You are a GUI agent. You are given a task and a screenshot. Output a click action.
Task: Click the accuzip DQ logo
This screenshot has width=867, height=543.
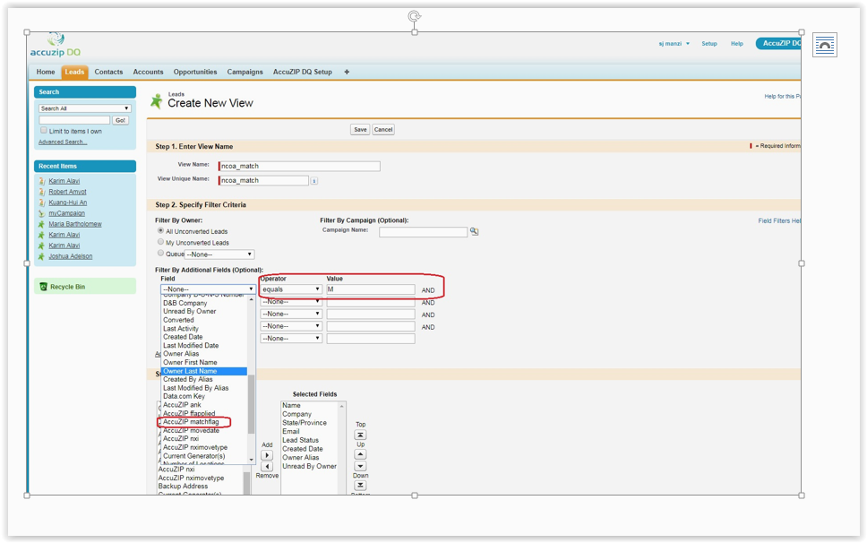point(56,47)
